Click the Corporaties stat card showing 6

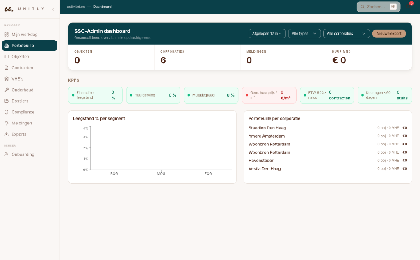197,58
